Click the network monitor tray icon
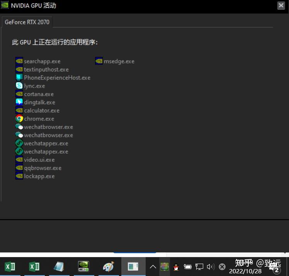 point(199,267)
